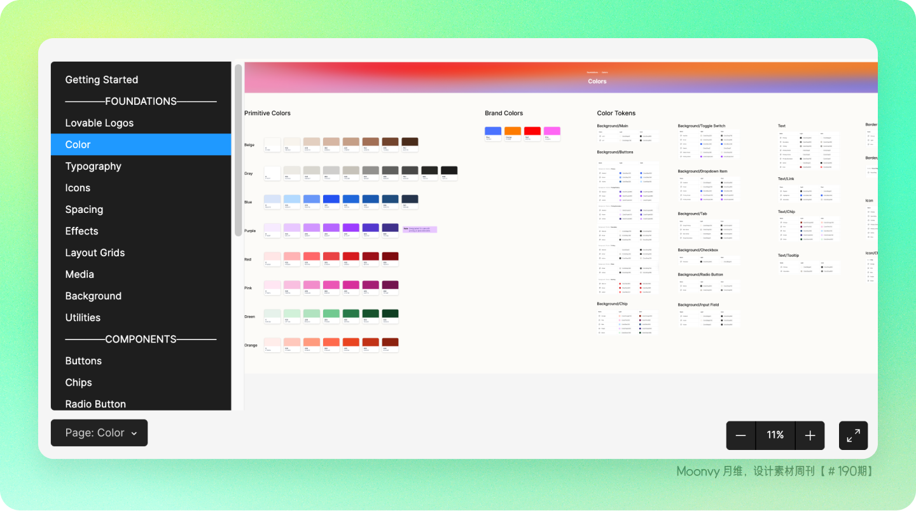
Task: Click the sidebar vertical scrollbar
Action: [x=238, y=149]
